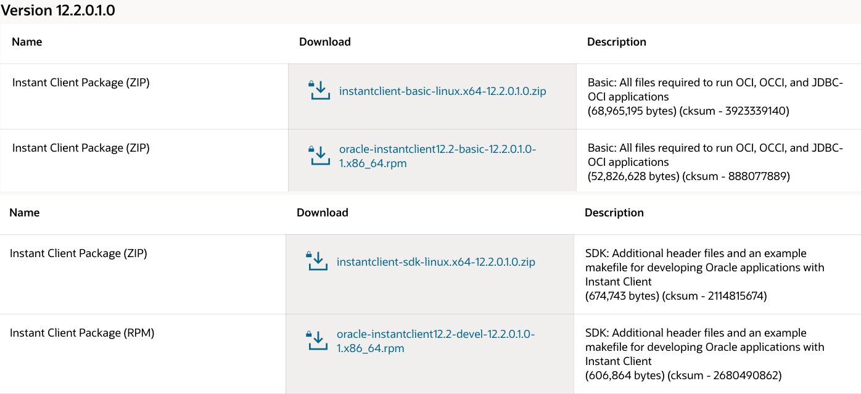
Task: Select the Description header of the SDK table
Action: pos(614,213)
